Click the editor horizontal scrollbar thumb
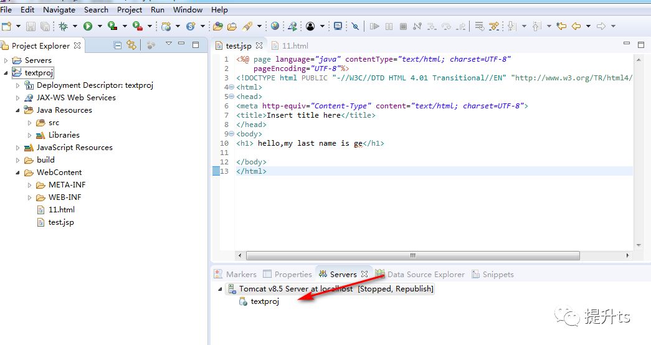The width and height of the screenshot is (651, 345). (412, 256)
